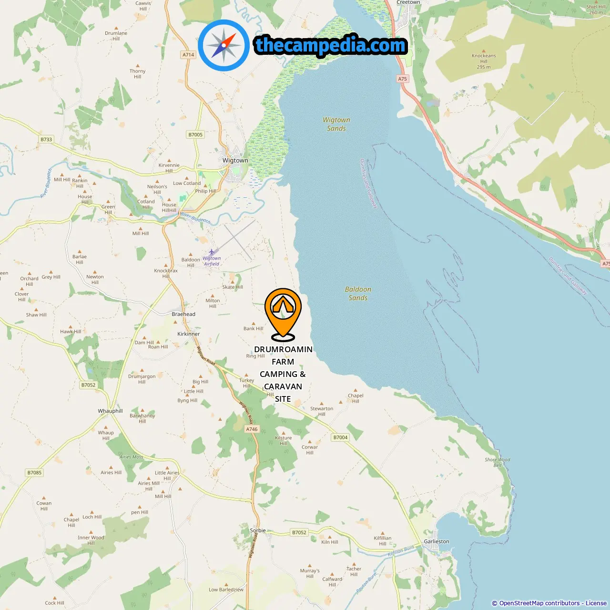610x610 pixels.
Task: Click the B7004 road label
Action: point(340,437)
